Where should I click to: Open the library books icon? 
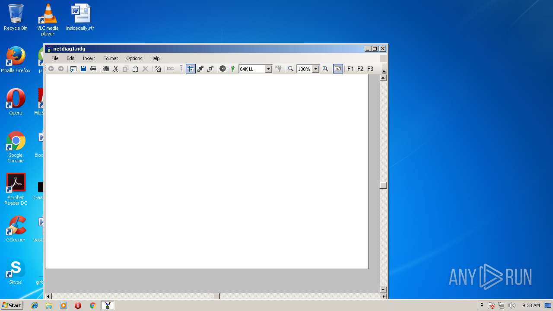(x=106, y=69)
